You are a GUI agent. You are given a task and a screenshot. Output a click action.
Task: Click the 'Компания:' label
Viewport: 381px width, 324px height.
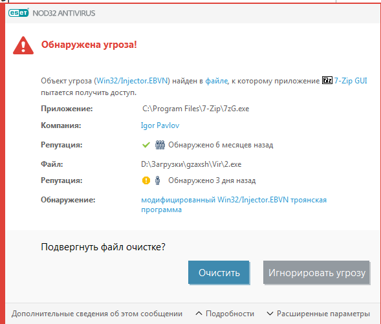click(61, 125)
